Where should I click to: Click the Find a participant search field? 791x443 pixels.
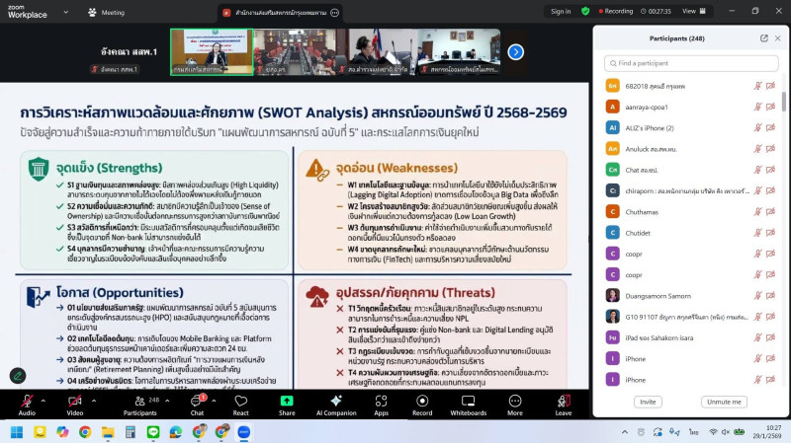690,63
